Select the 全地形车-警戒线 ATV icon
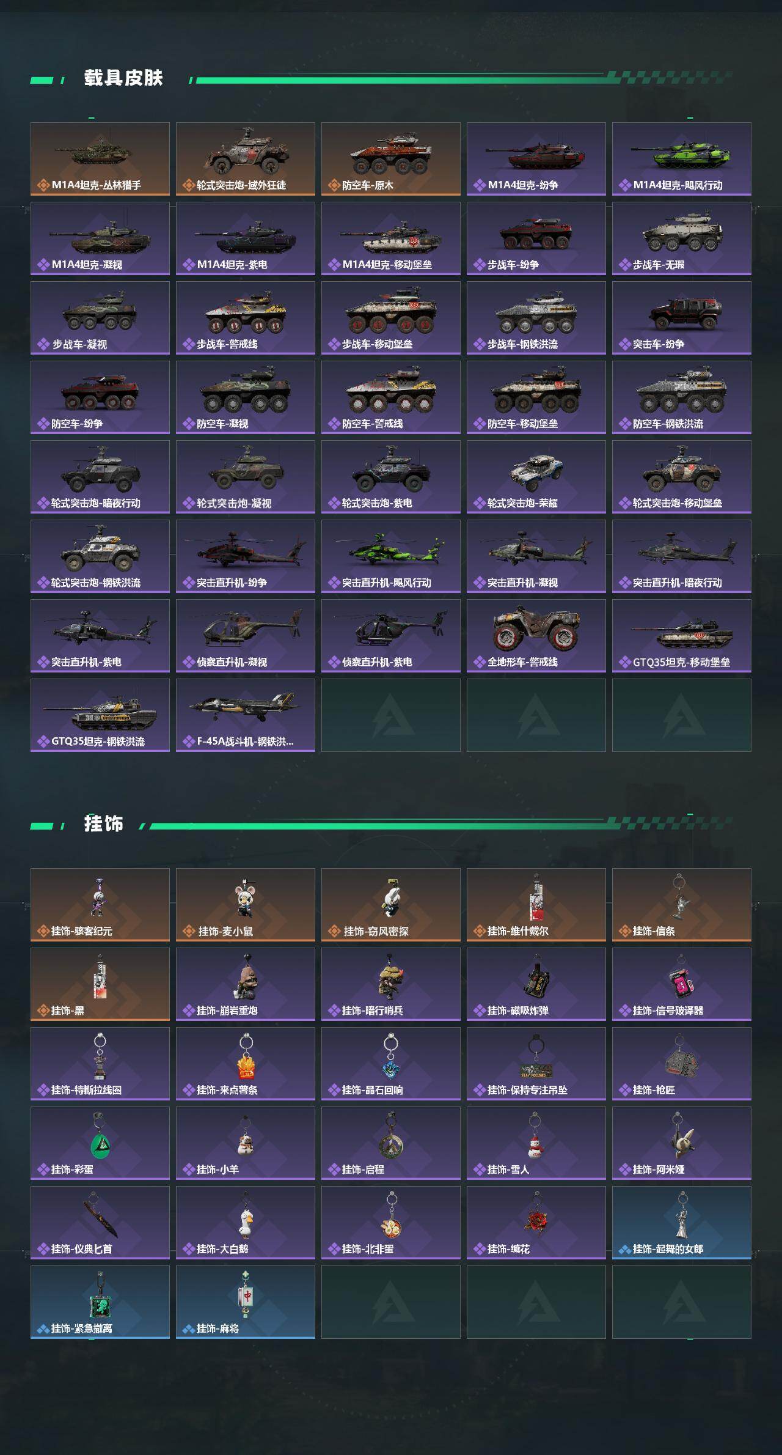Viewport: 782px width, 1455px height. click(x=536, y=636)
